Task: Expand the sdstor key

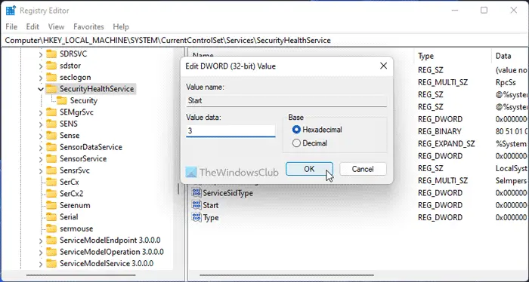Action: coord(41,66)
